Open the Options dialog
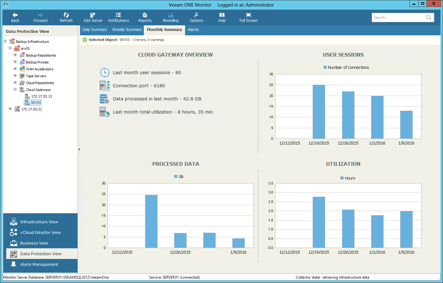Screen dimensions: 443x283 point(196,18)
